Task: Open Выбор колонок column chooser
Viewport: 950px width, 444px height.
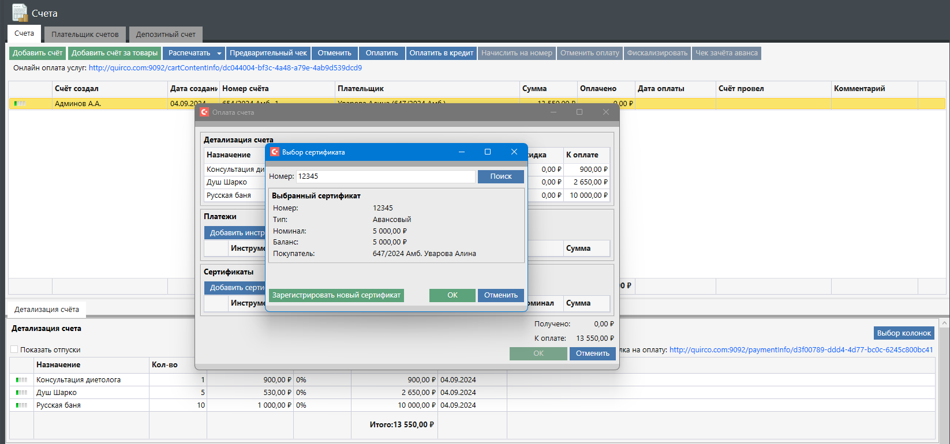Action: pyautogui.click(x=903, y=333)
